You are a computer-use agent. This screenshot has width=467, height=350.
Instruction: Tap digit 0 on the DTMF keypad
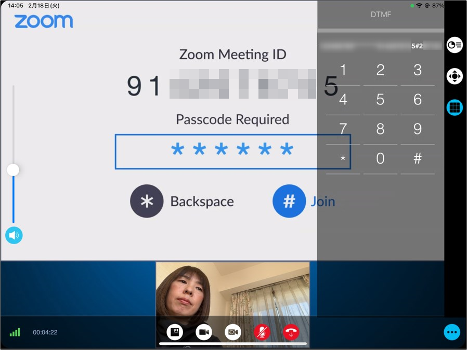pos(380,158)
